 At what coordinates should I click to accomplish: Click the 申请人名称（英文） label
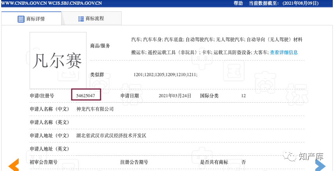click(x=49, y=122)
